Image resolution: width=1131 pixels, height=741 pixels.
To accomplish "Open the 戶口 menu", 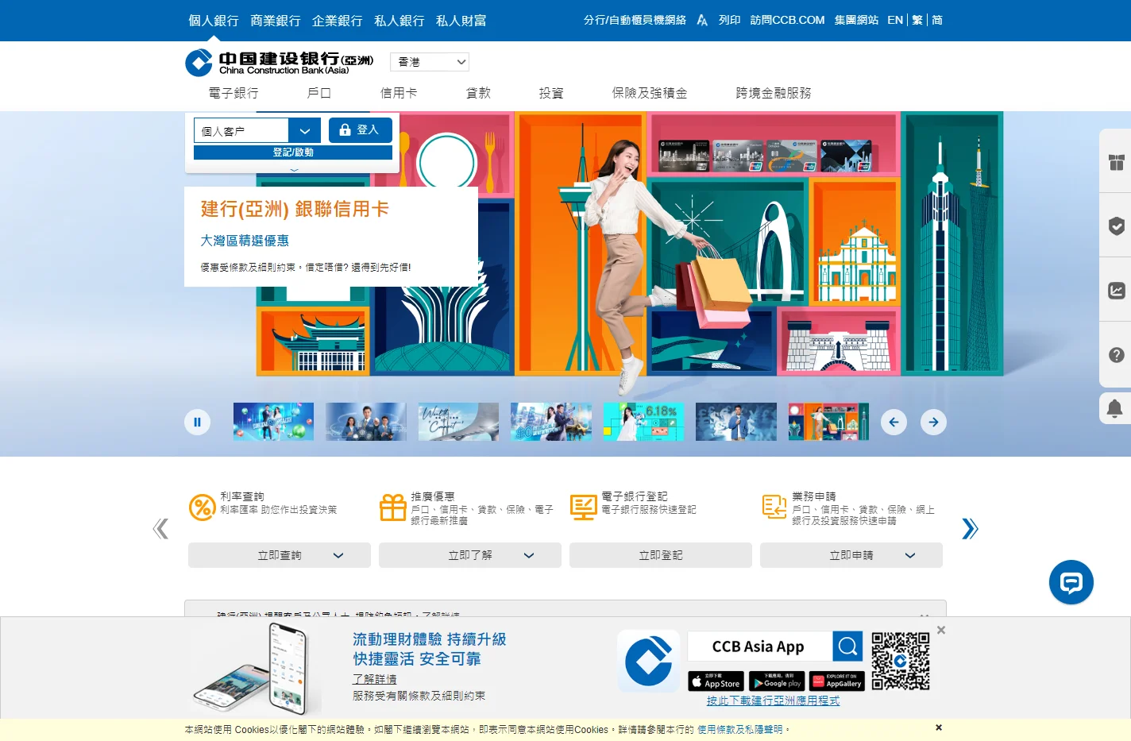I will [x=319, y=93].
